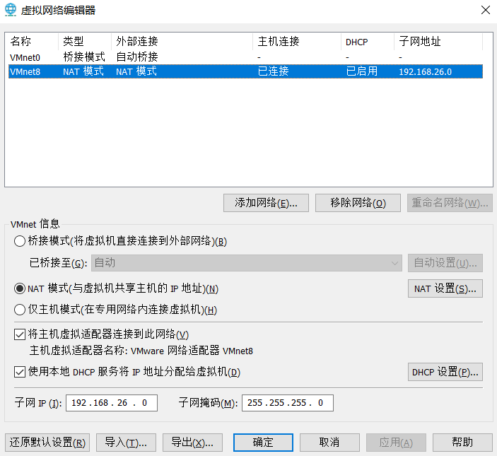Click the 重命名网络(W)... button
The height and width of the screenshot is (456, 497).
[450, 203]
